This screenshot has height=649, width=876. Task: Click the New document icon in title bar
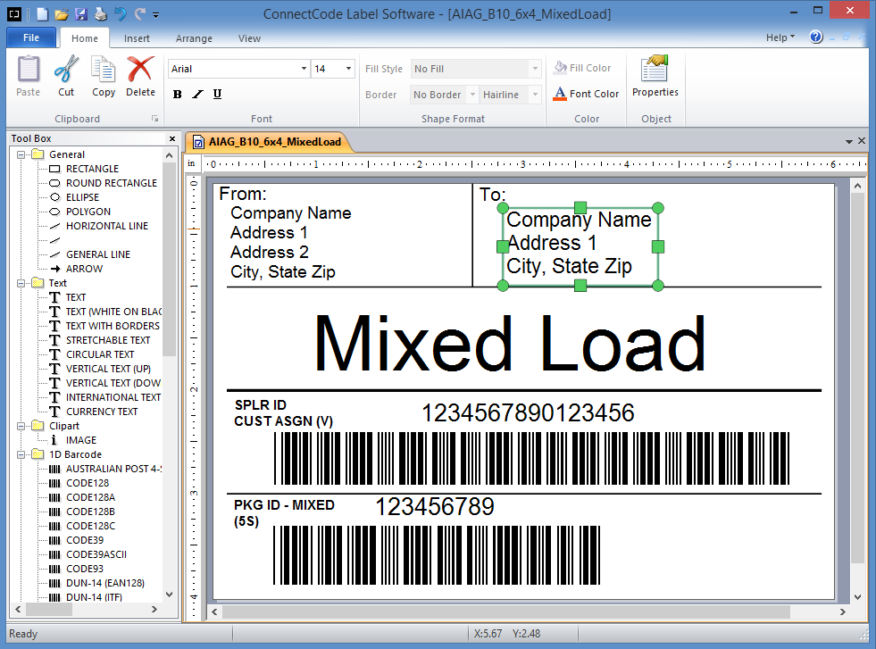42,14
